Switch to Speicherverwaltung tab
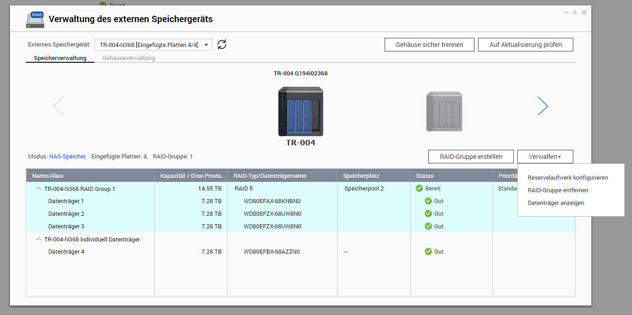This screenshot has width=632, height=315. point(60,58)
